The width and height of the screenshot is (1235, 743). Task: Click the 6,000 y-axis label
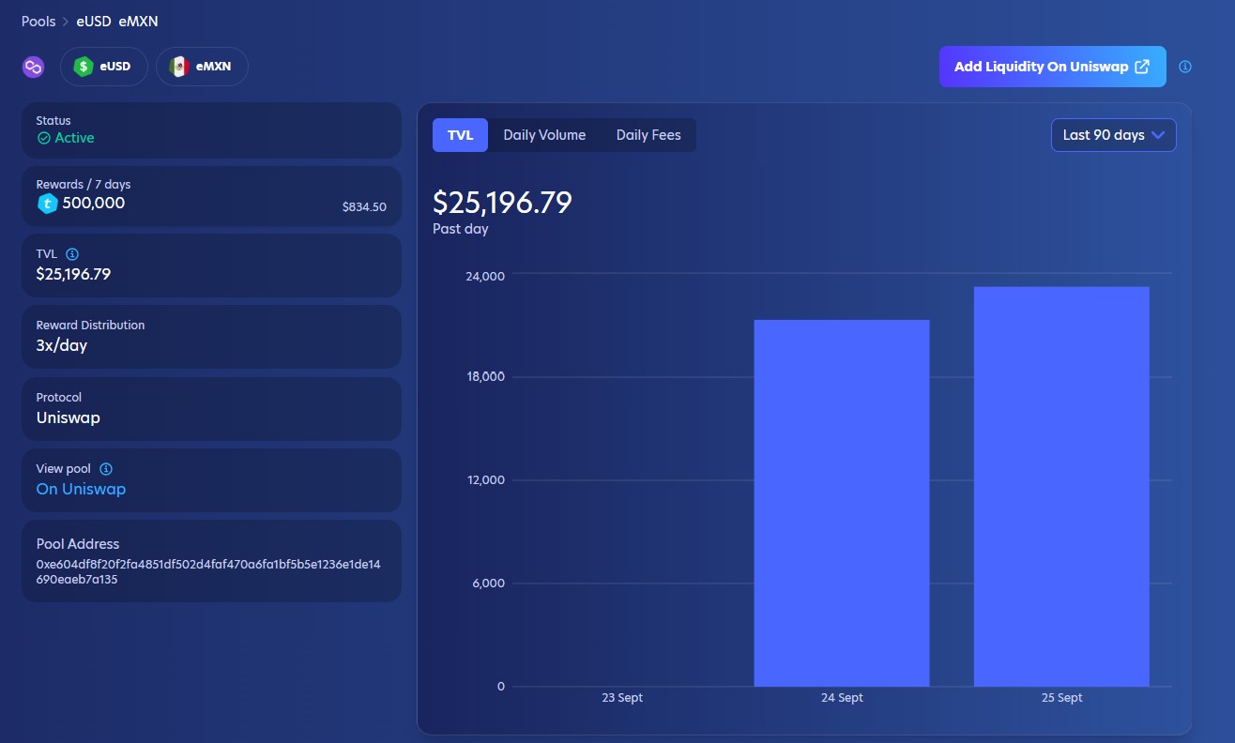(488, 583)
